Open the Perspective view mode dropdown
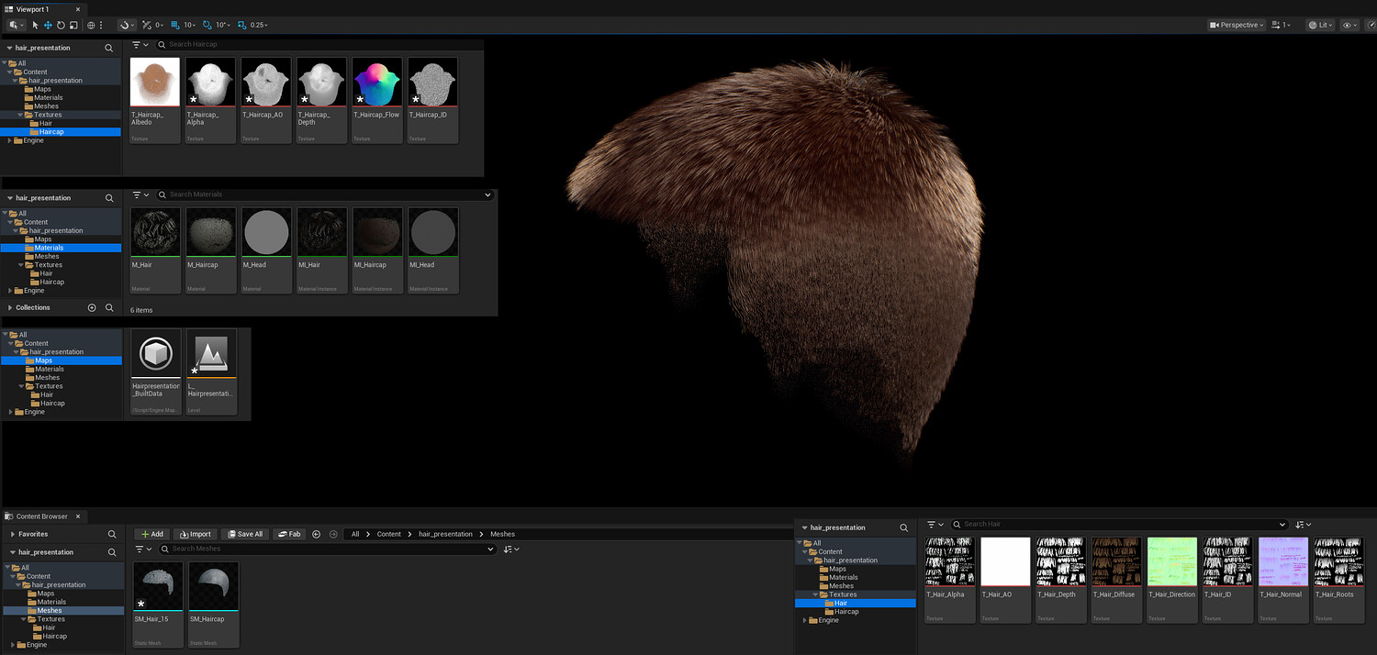 coord(1237,26)
